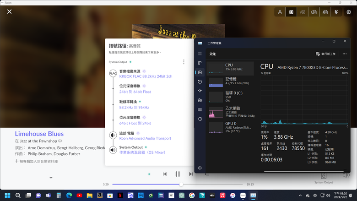Close Roon's Now Playing view with the X
The image size is (357, 201).
(9, 11)
